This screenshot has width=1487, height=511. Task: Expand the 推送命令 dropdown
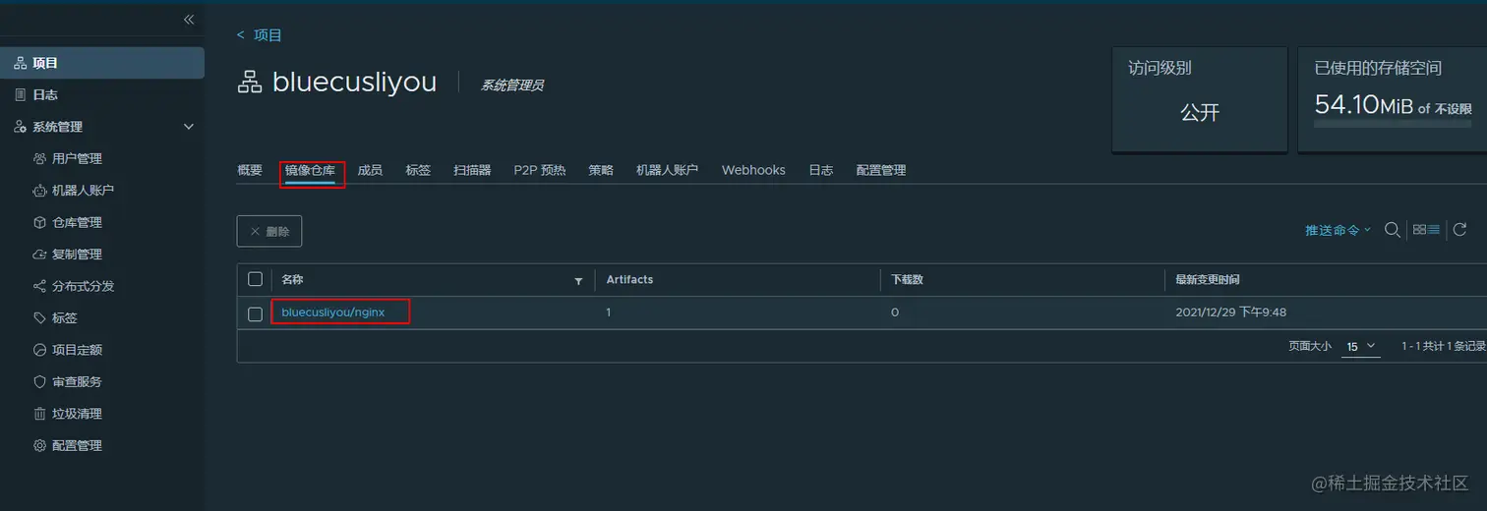pyautogui.click(x=1338, y=230)
